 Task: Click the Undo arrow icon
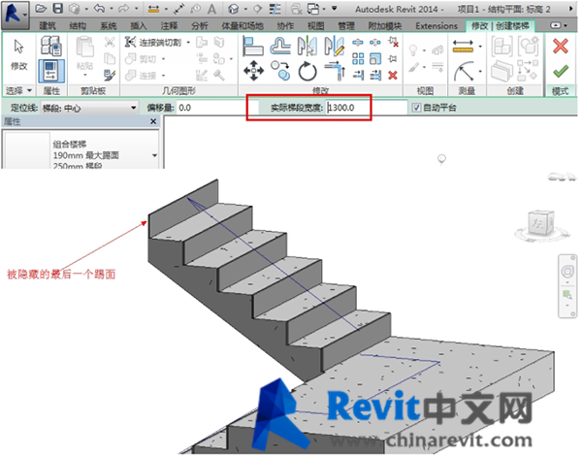(99, 8)
